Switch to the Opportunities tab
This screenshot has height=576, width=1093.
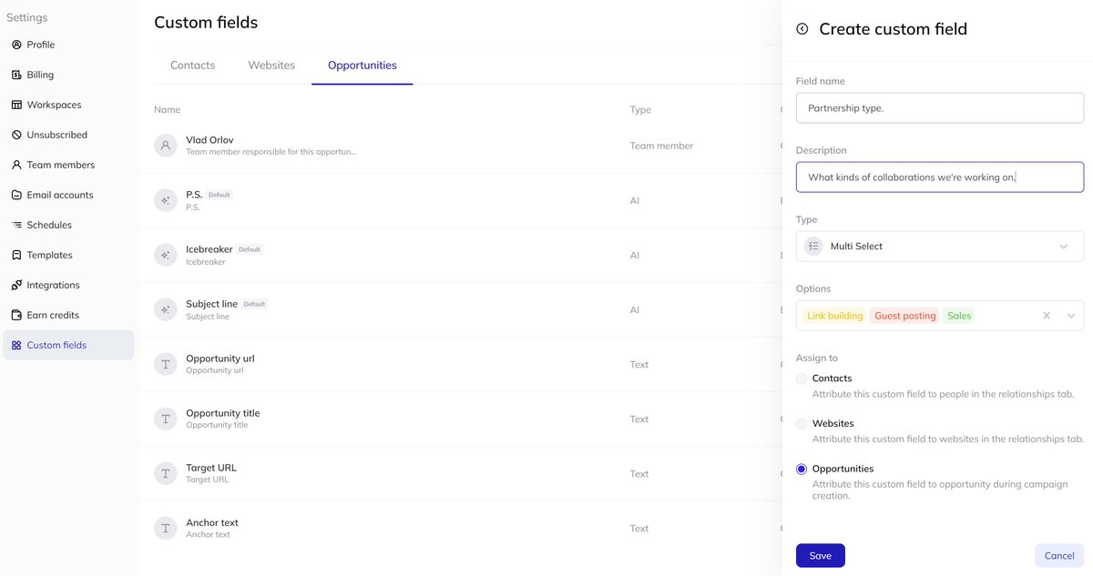[363, 66]
